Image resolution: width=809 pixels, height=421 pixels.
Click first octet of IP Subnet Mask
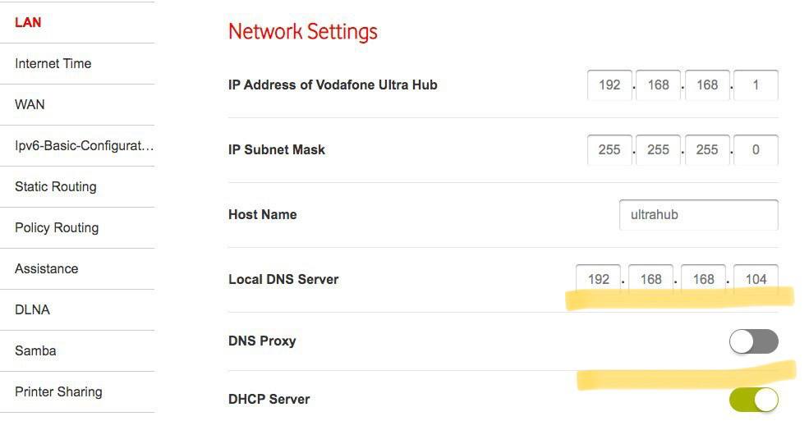click(x=609, y=150)
